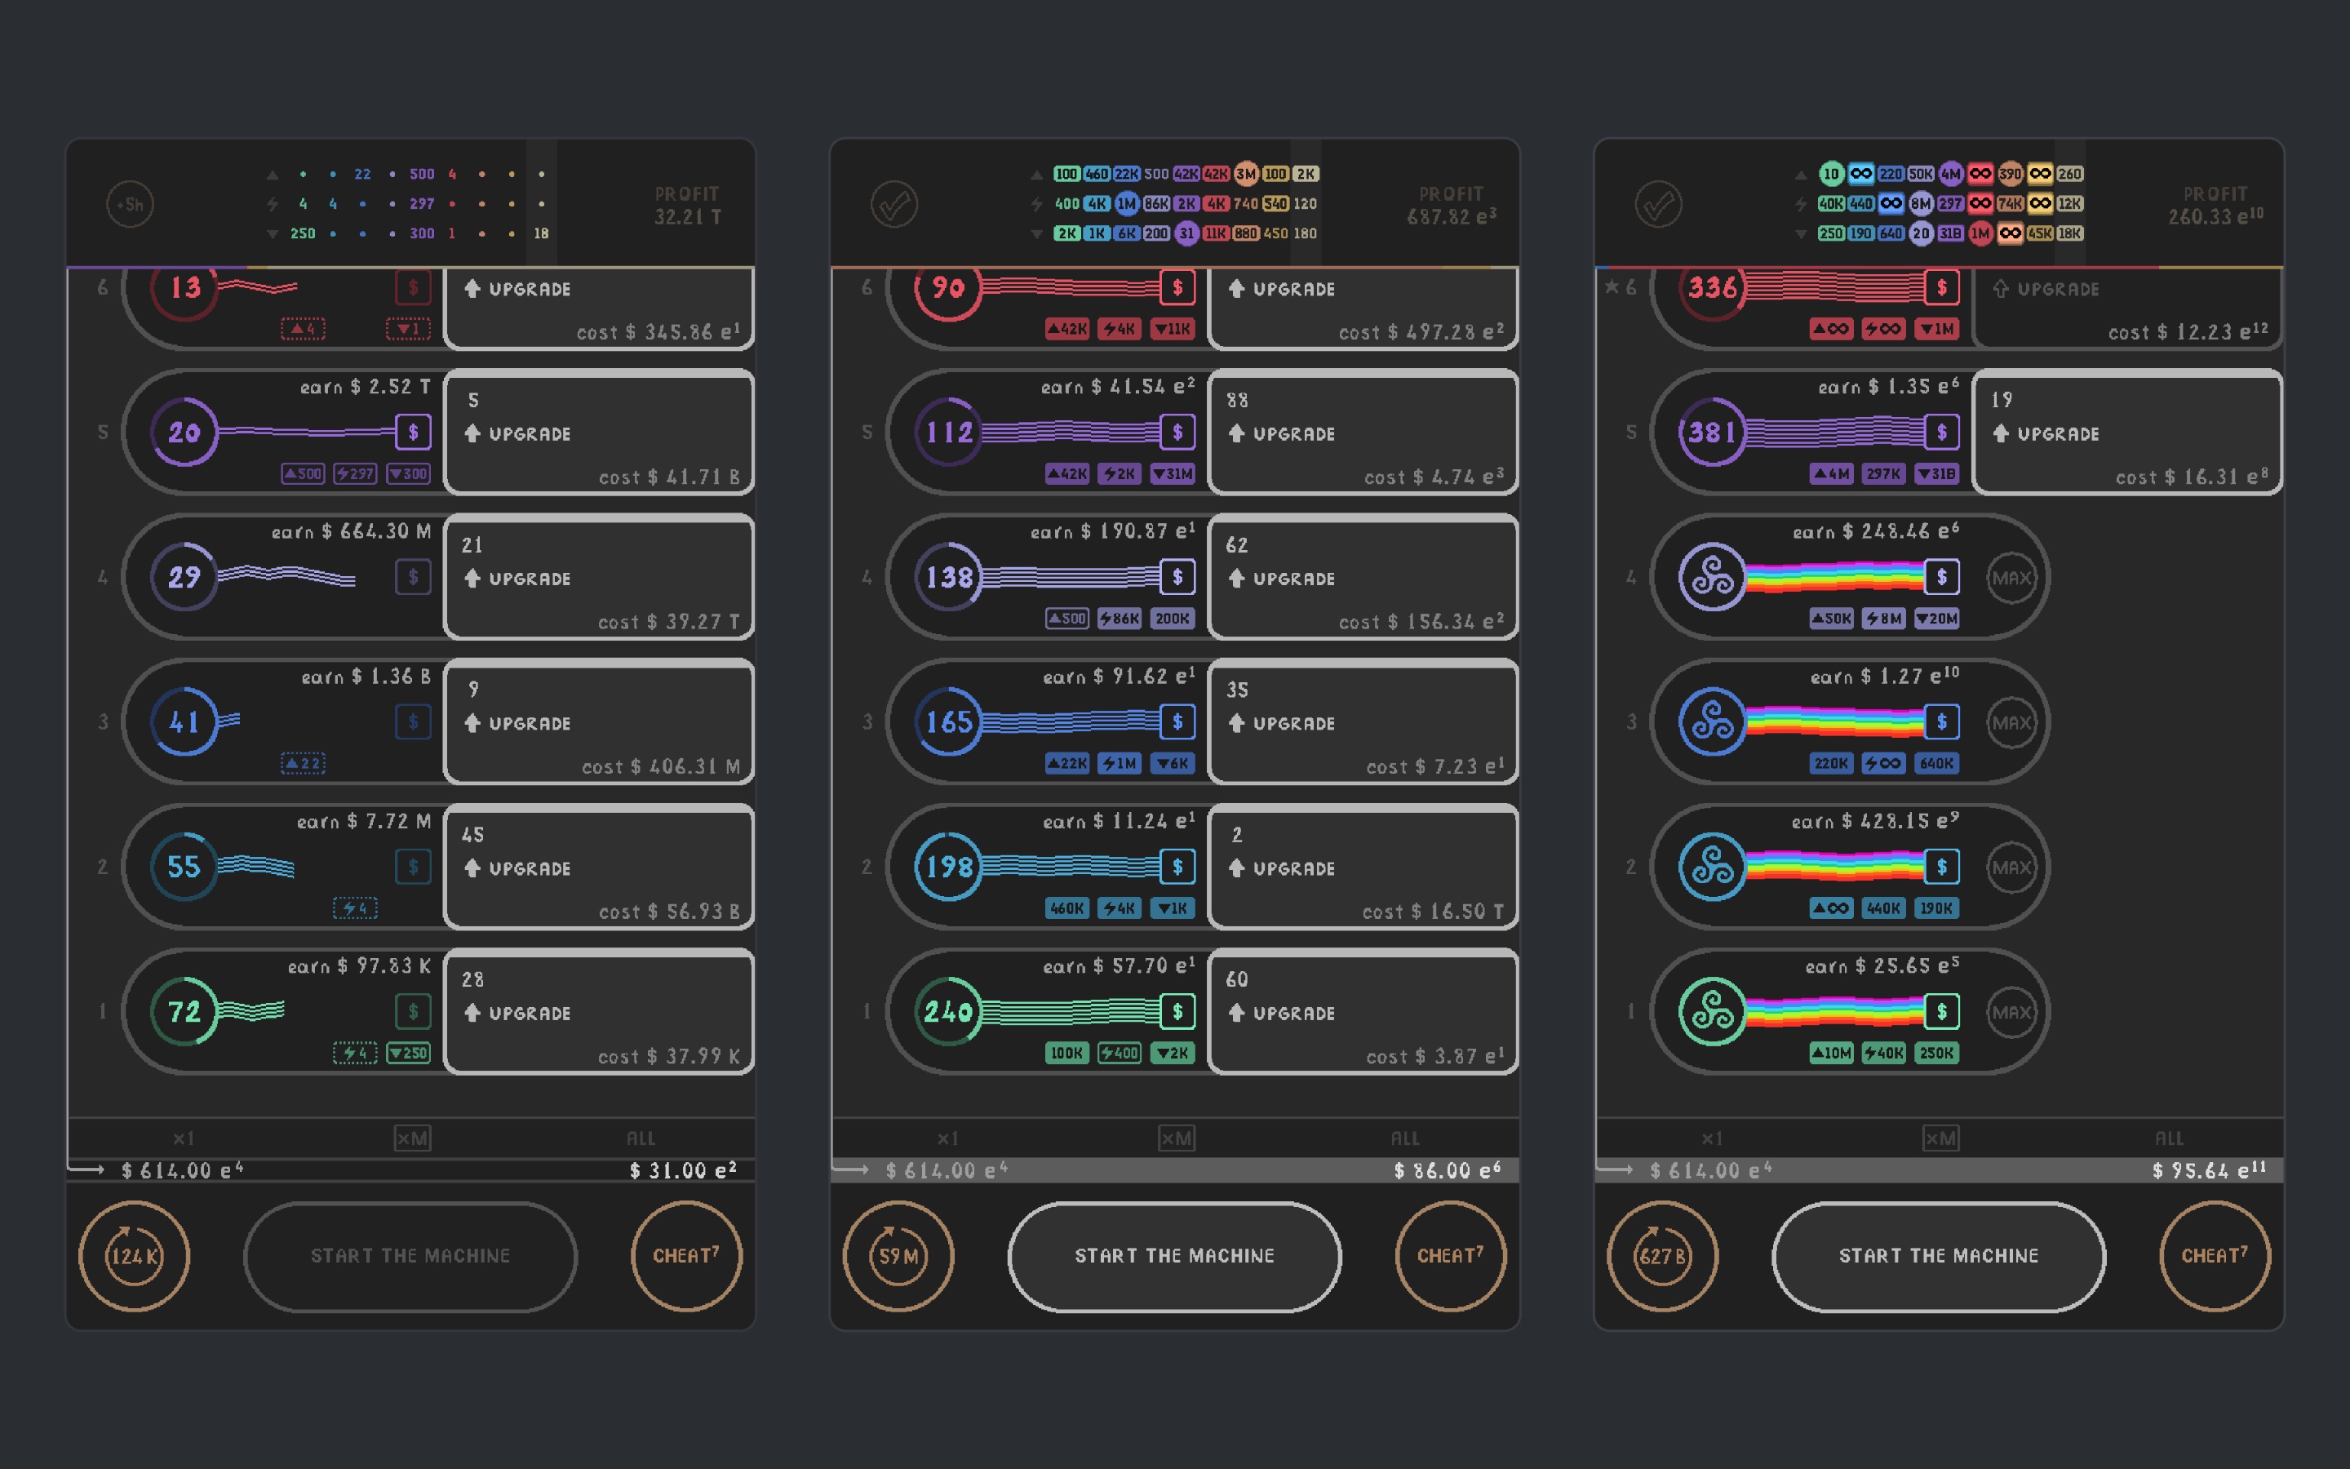Viewport: 2350px width, 1469px height.
Task: Click the $95.64 e11 progress bar in the right panel
Action: [x=1940, y=1169]
